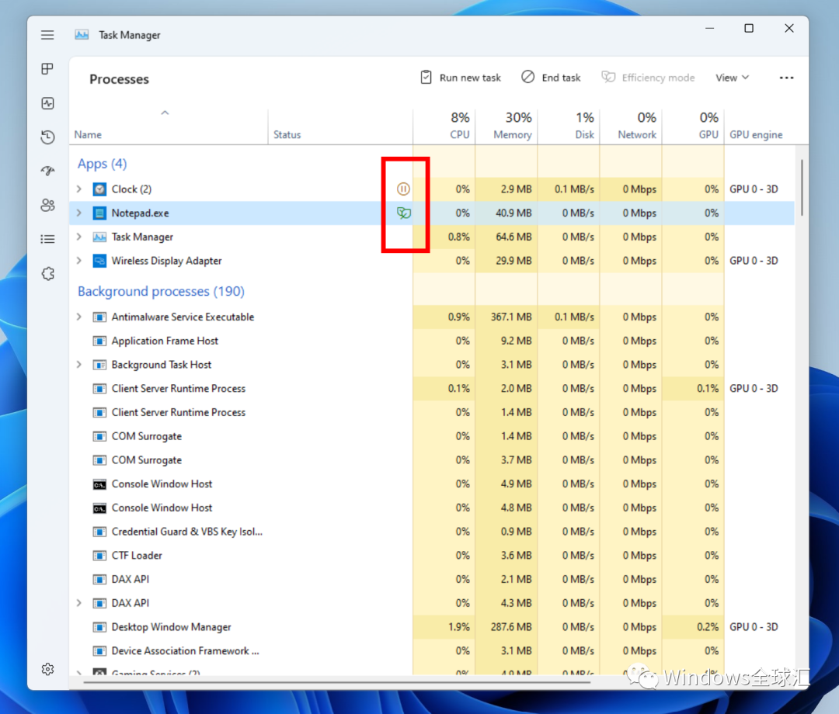839x714 pixels.
Task: Click the first Console Window Host icon
Action: coord(99,484)
